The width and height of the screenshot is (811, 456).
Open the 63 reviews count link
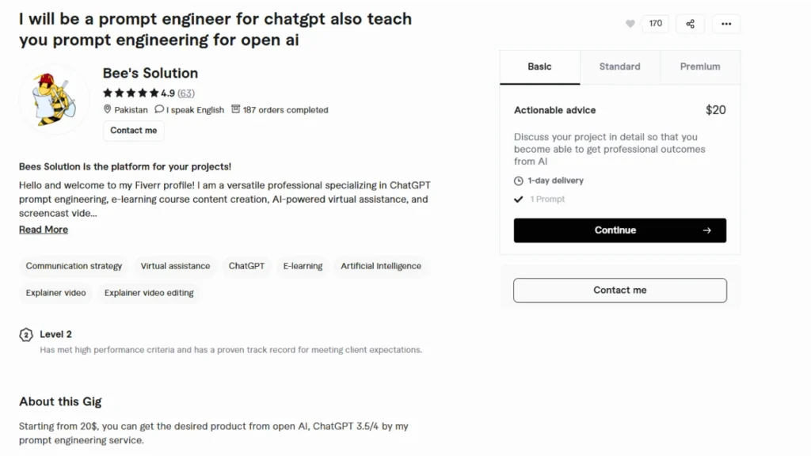pos(186,93)
